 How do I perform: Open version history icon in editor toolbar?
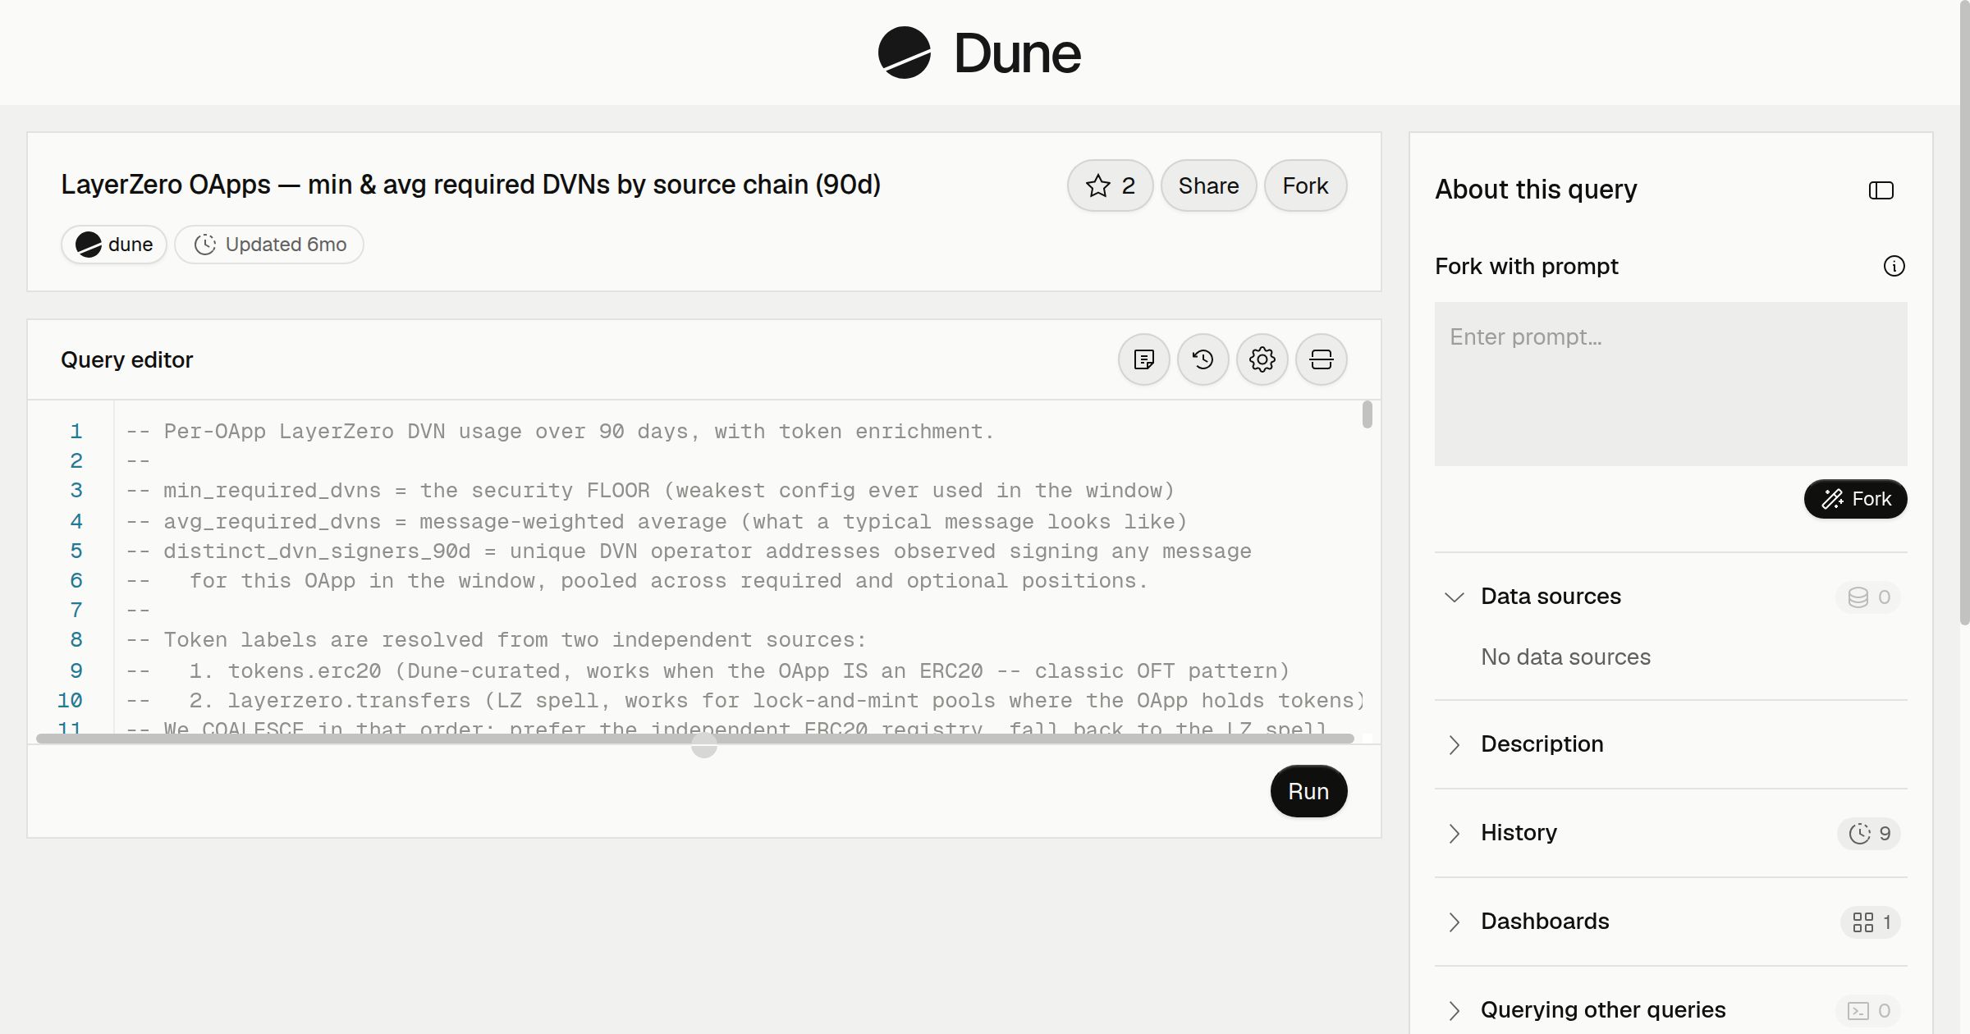[1203, 359]
